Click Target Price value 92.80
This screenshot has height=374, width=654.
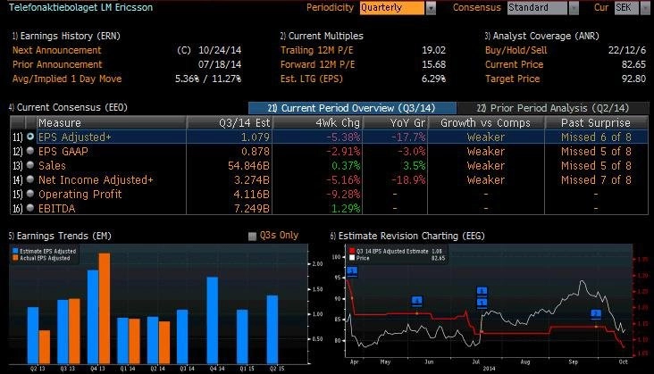(x=633, y=79)
